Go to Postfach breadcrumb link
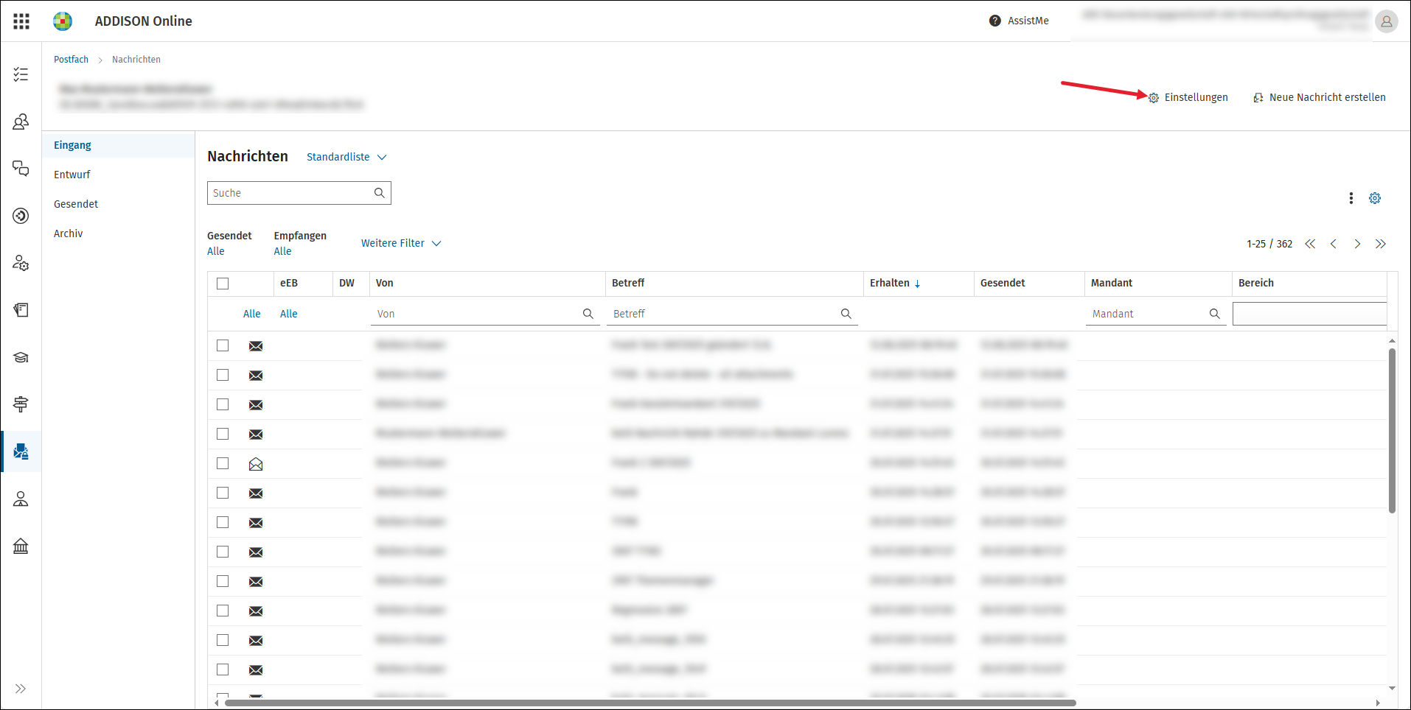This screenshot has width=1411, height=710. click(71, 60)
